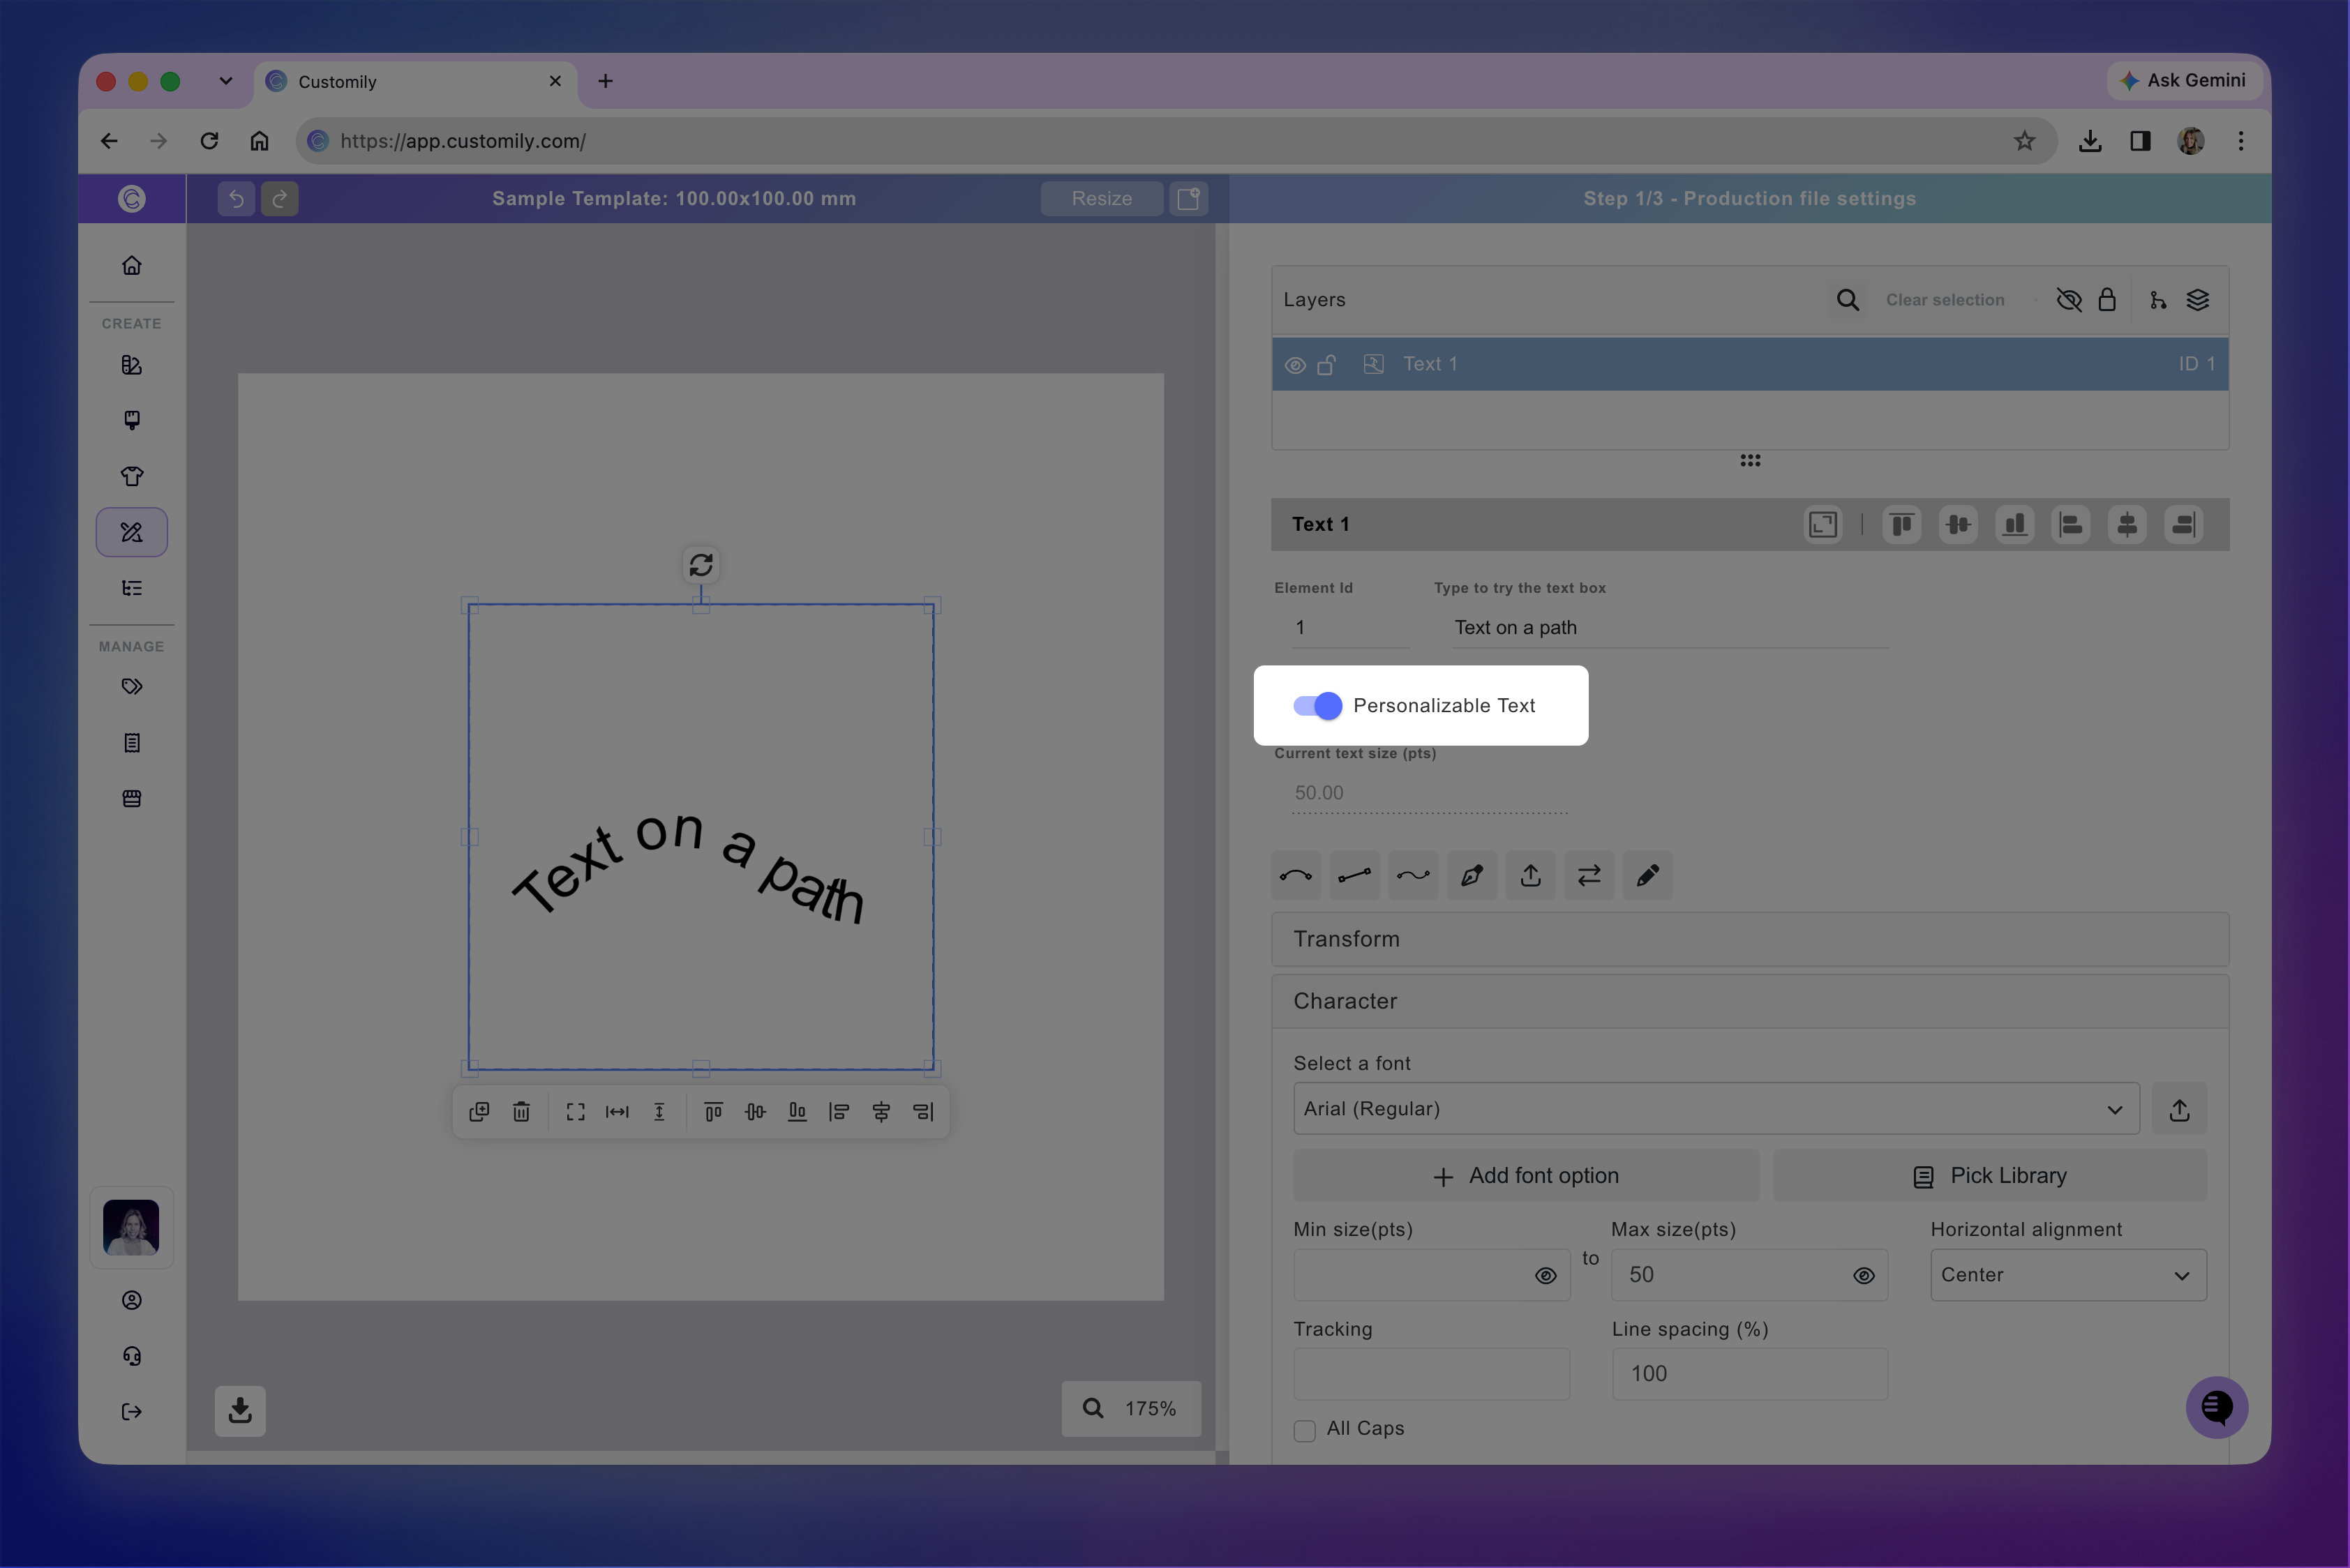Image resolution: width=2350 pixels, height=1568 pixels.
Task: Click Add font option button
Action: click(1526, 1176)
